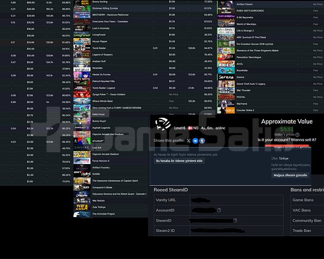Viewport: 324px width, 259px height.
Task: Click the 'VAC Bans' row label
Action: [302, 210]
